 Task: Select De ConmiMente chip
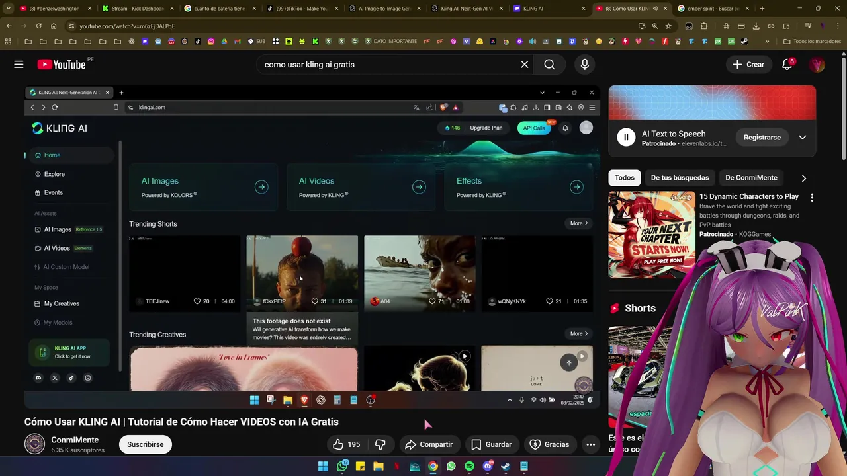coord(751,178)
